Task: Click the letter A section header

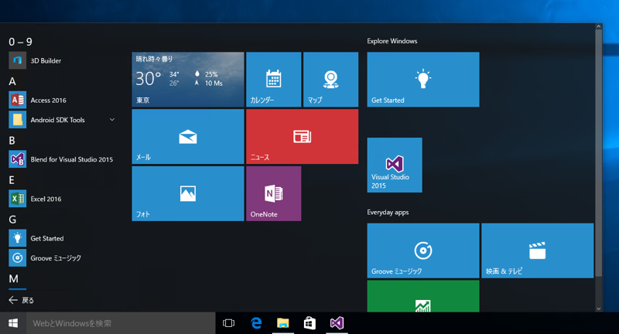Action: pyautogui.click(x=12, y=81)
